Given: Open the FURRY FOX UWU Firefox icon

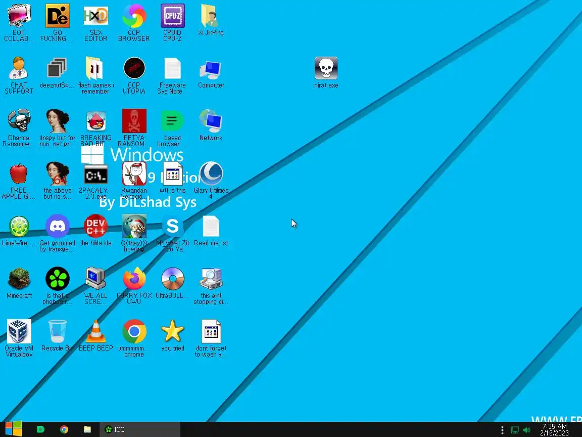Looking at the screenshot, I should (x=134, y=279).
